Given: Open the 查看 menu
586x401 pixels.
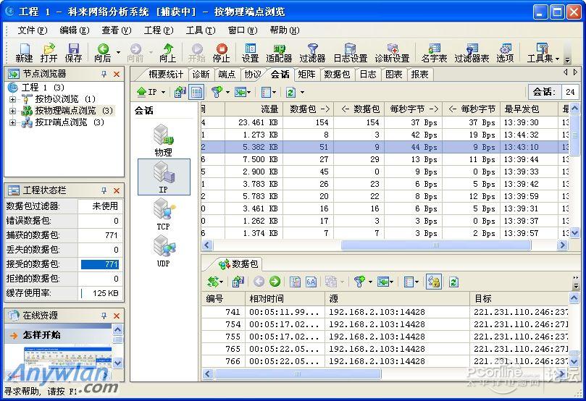Looking at the screenshot, I should coord(116,30).
